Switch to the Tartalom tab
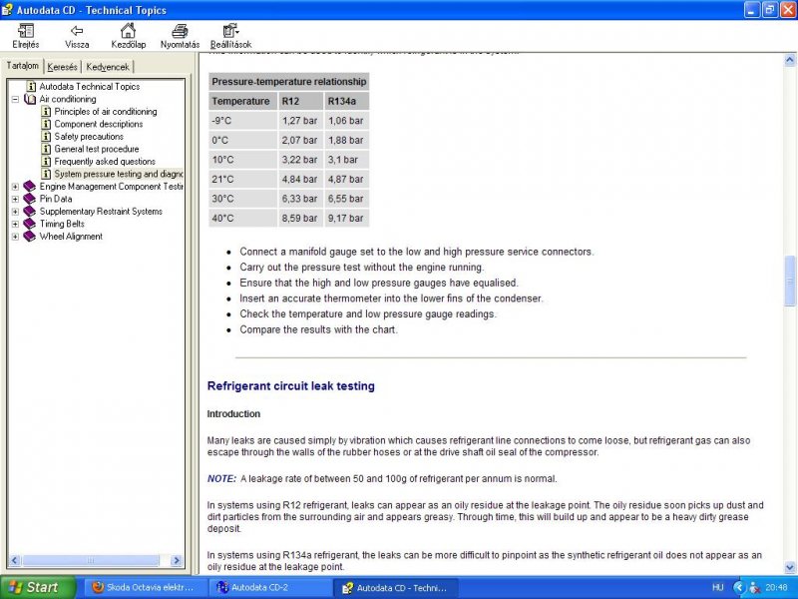798x599 pixels. [x=22, y=66]
